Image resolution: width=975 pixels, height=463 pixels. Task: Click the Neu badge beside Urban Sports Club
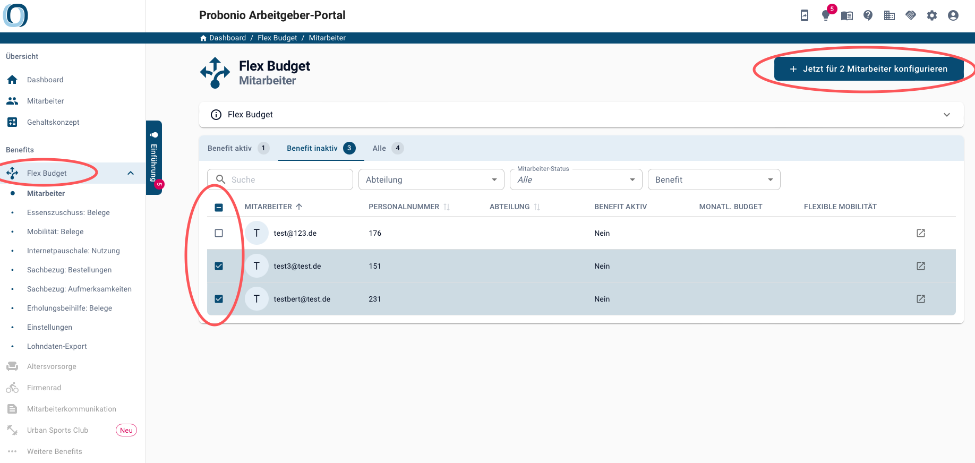(x=126, y=430)
